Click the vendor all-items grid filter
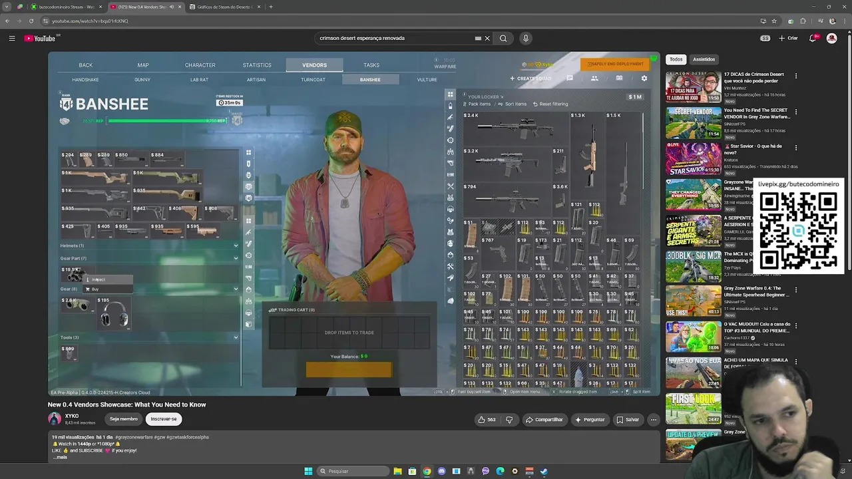 click(248, 152)
